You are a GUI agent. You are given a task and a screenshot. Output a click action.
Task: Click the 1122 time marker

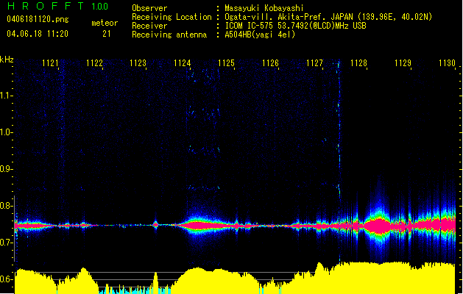pos(94,62)
